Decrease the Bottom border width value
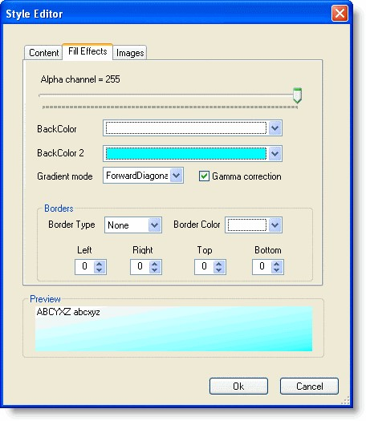The height and width of the screenshot is (421, 366). pos(277,269)
